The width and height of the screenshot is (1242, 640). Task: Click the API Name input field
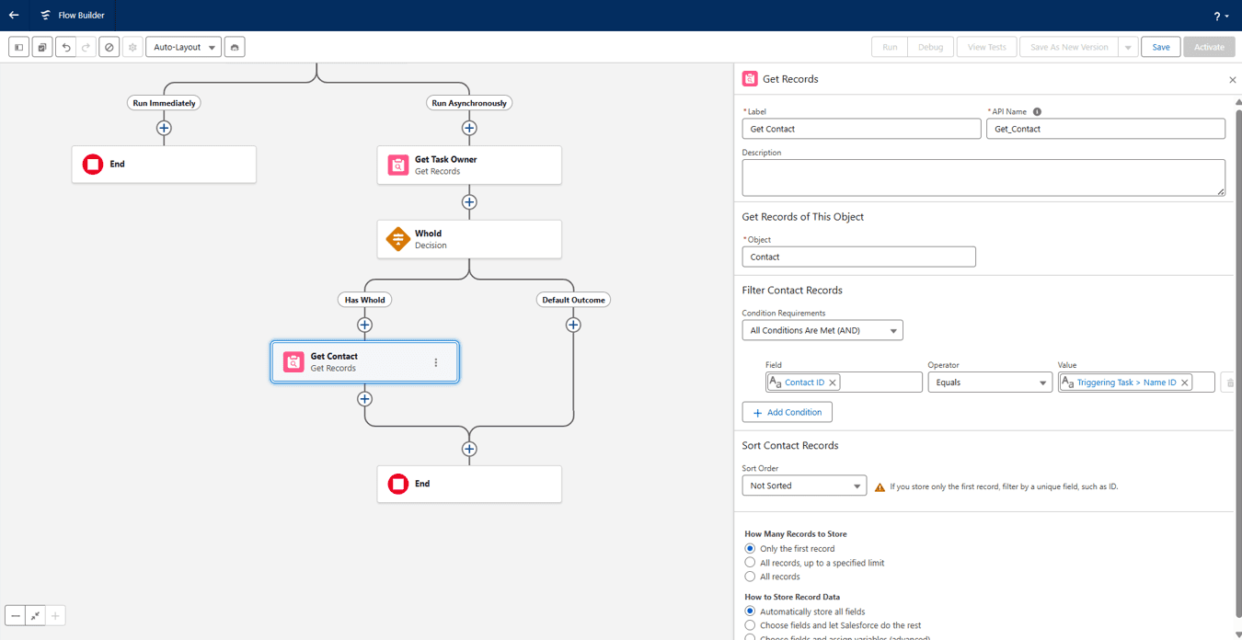click(x=1106, y=129)
